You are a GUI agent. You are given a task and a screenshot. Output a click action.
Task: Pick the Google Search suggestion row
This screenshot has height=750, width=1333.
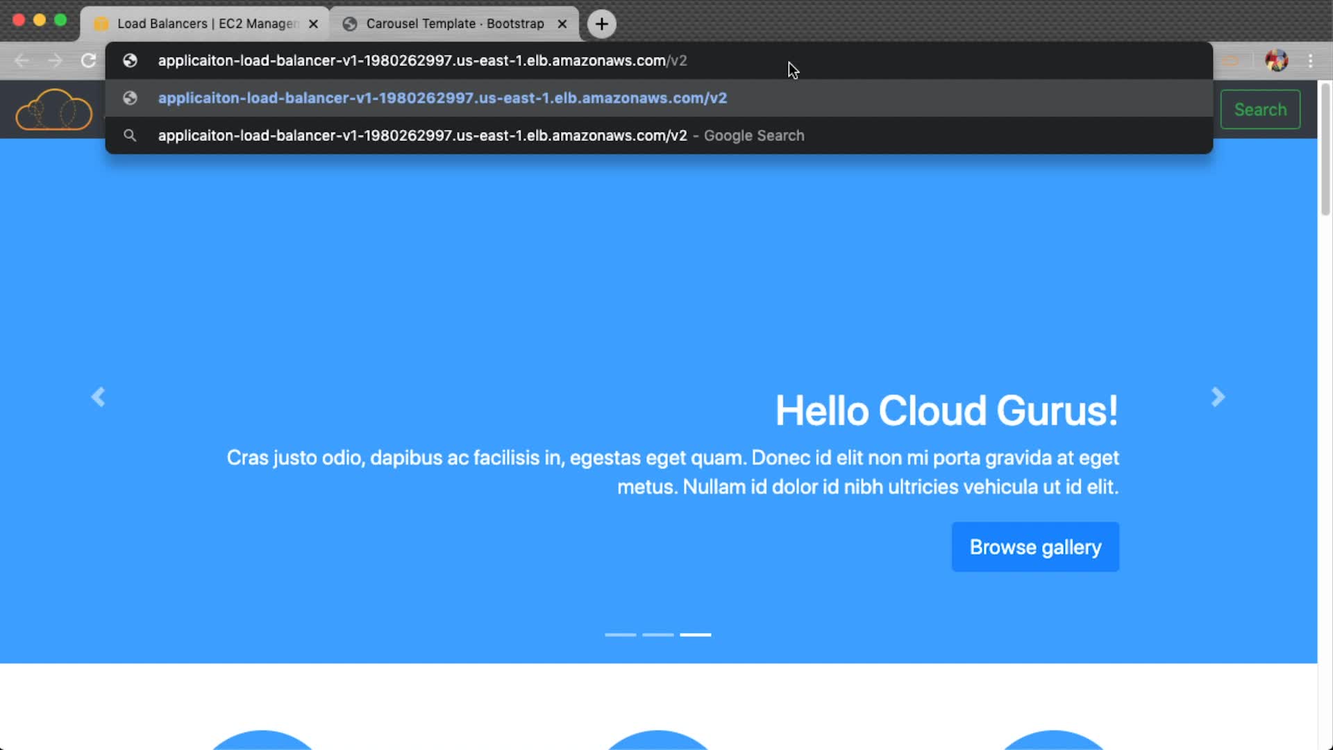coord(480,136)
